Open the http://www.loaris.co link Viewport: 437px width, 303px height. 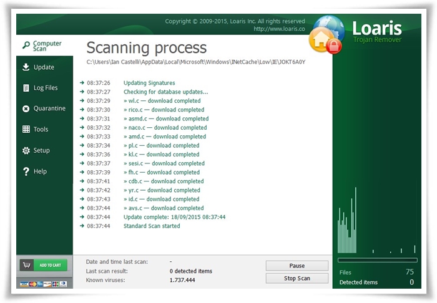(279, 29)
